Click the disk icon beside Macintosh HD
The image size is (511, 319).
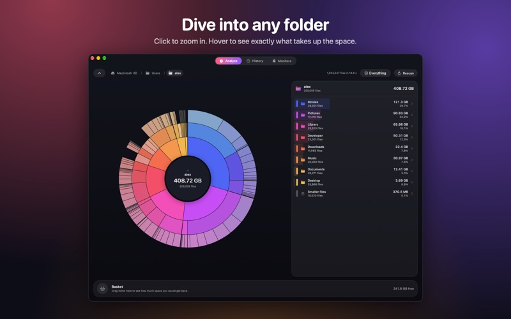113,73
